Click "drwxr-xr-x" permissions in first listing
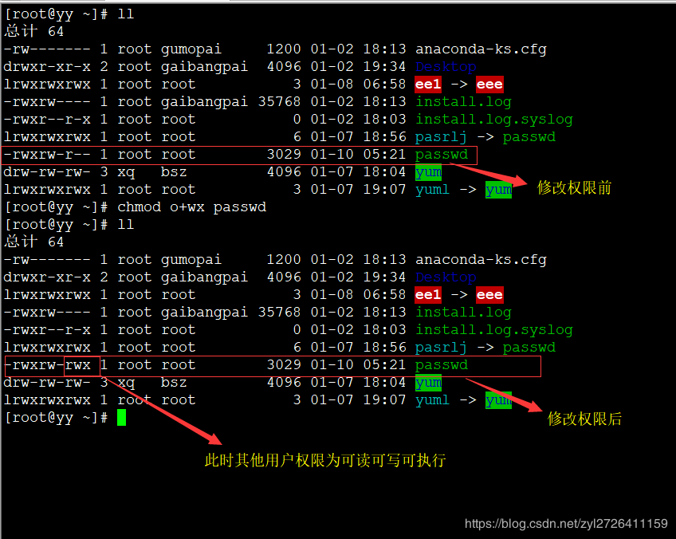The width and height of the screenshot is (676, 539). point(47,67)
